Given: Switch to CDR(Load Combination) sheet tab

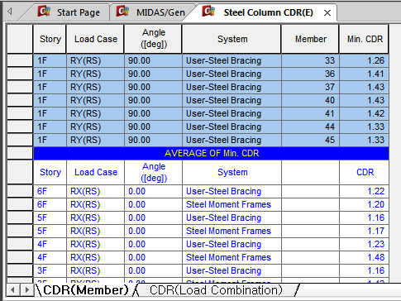Looking at the screenshot, I should (216, 290).
